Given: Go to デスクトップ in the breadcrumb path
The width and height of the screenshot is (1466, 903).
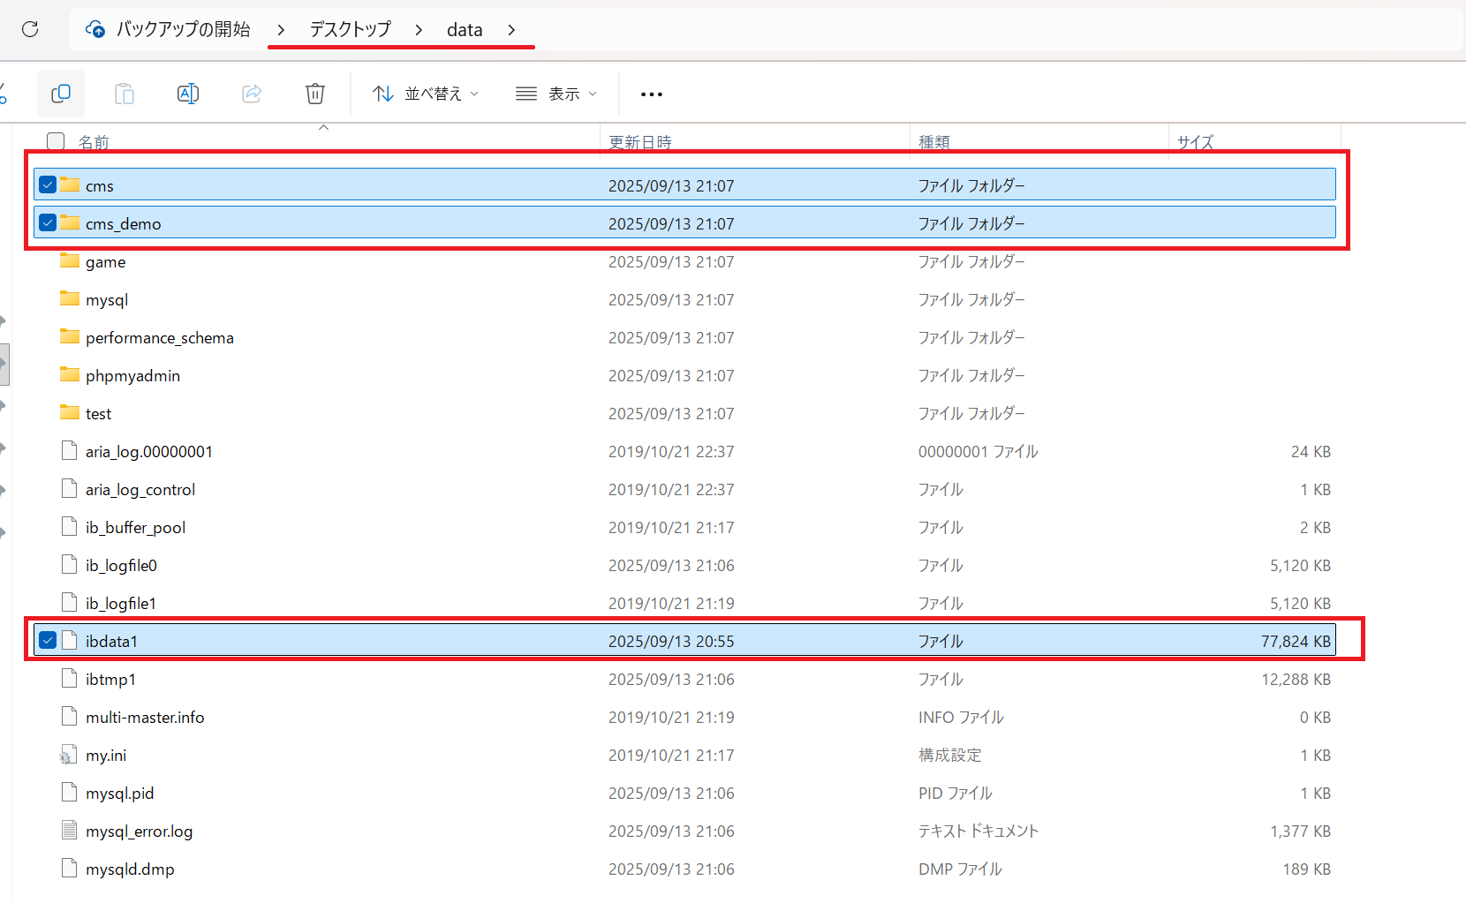Looking at the screenshot, I should 350,30.
